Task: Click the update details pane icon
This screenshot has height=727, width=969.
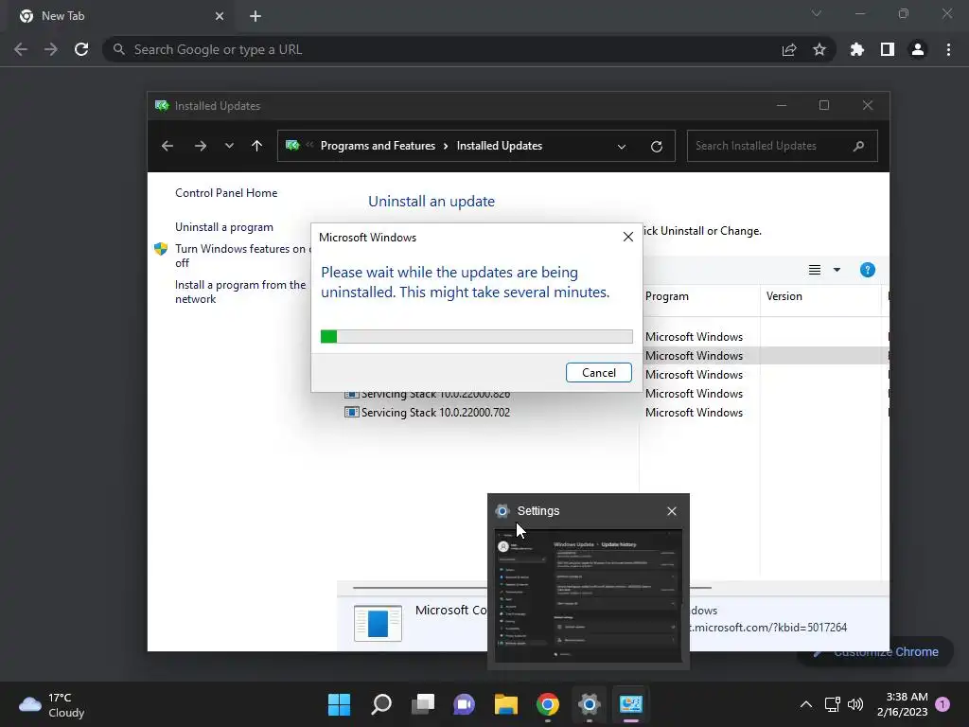Action: pos(378,623)
